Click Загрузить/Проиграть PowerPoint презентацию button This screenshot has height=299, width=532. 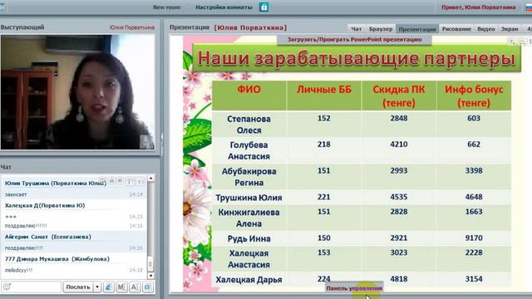[x=355, y=40]
